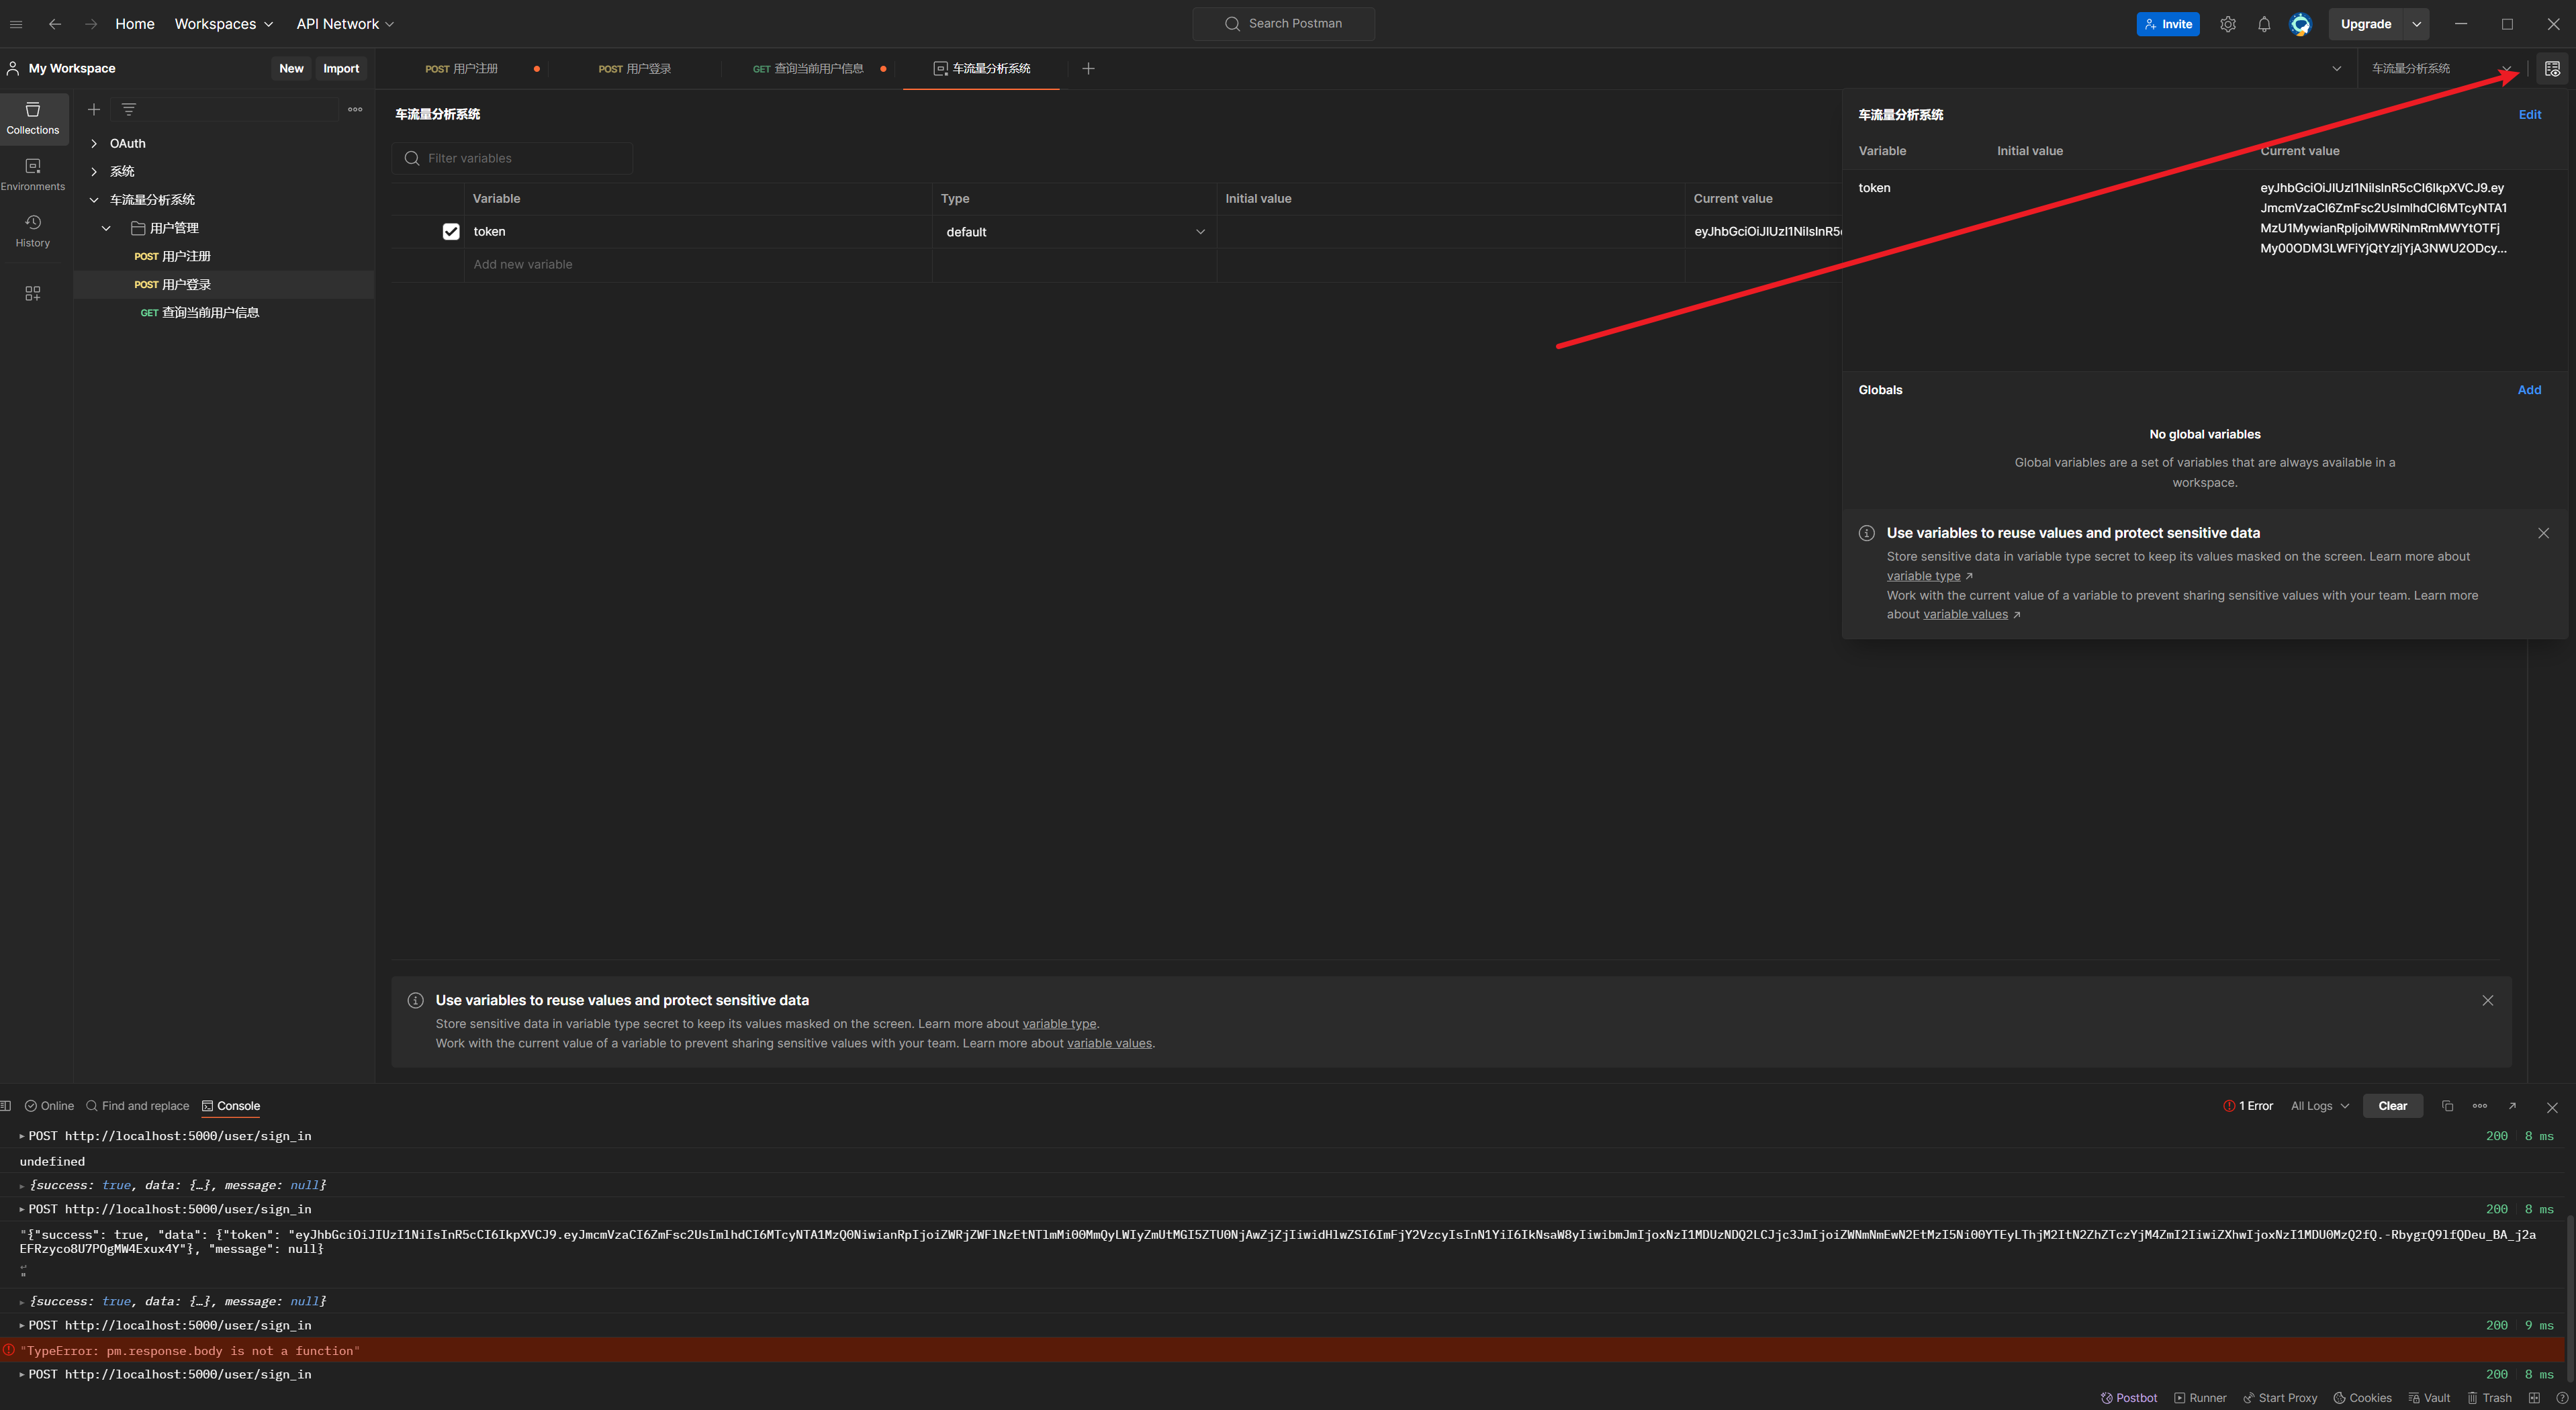Open the settings gear icon

pyautogui.click(x=2227, y=24)
